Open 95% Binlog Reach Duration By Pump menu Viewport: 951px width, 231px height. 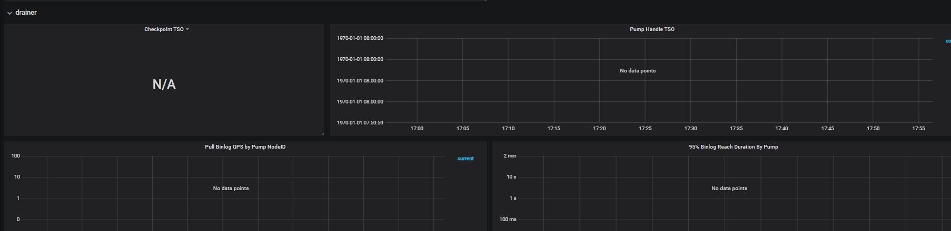click(733, 147)
